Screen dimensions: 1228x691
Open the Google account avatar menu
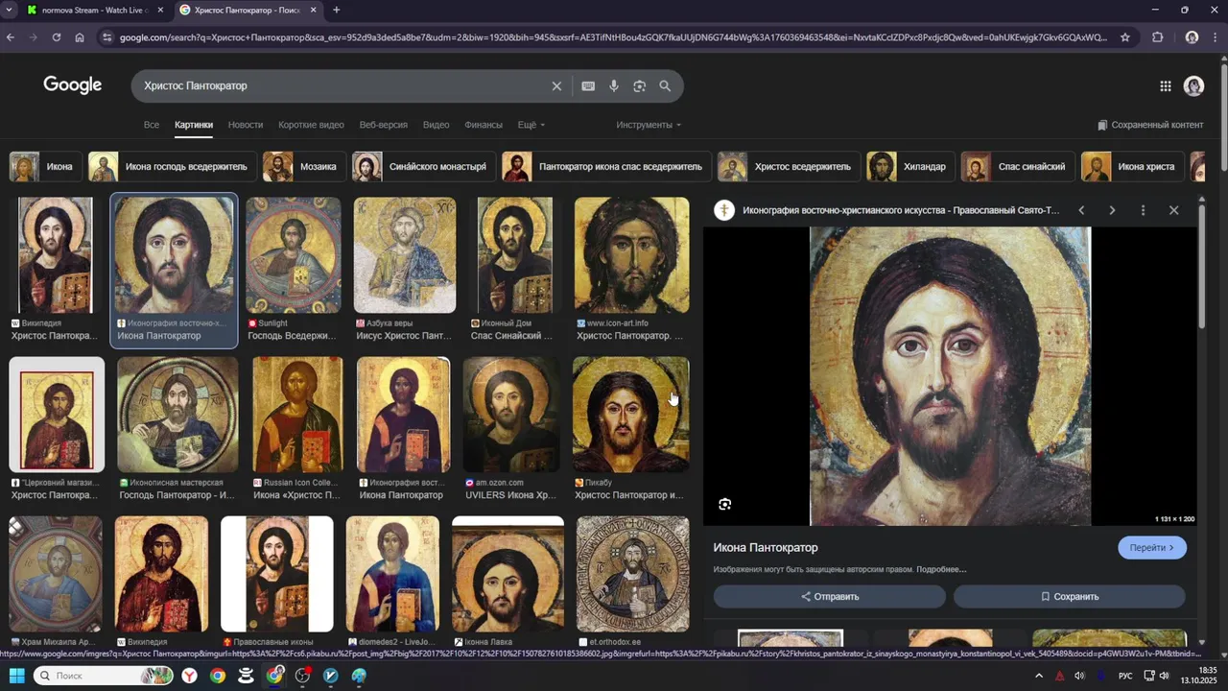click(x=1193, y=86)
